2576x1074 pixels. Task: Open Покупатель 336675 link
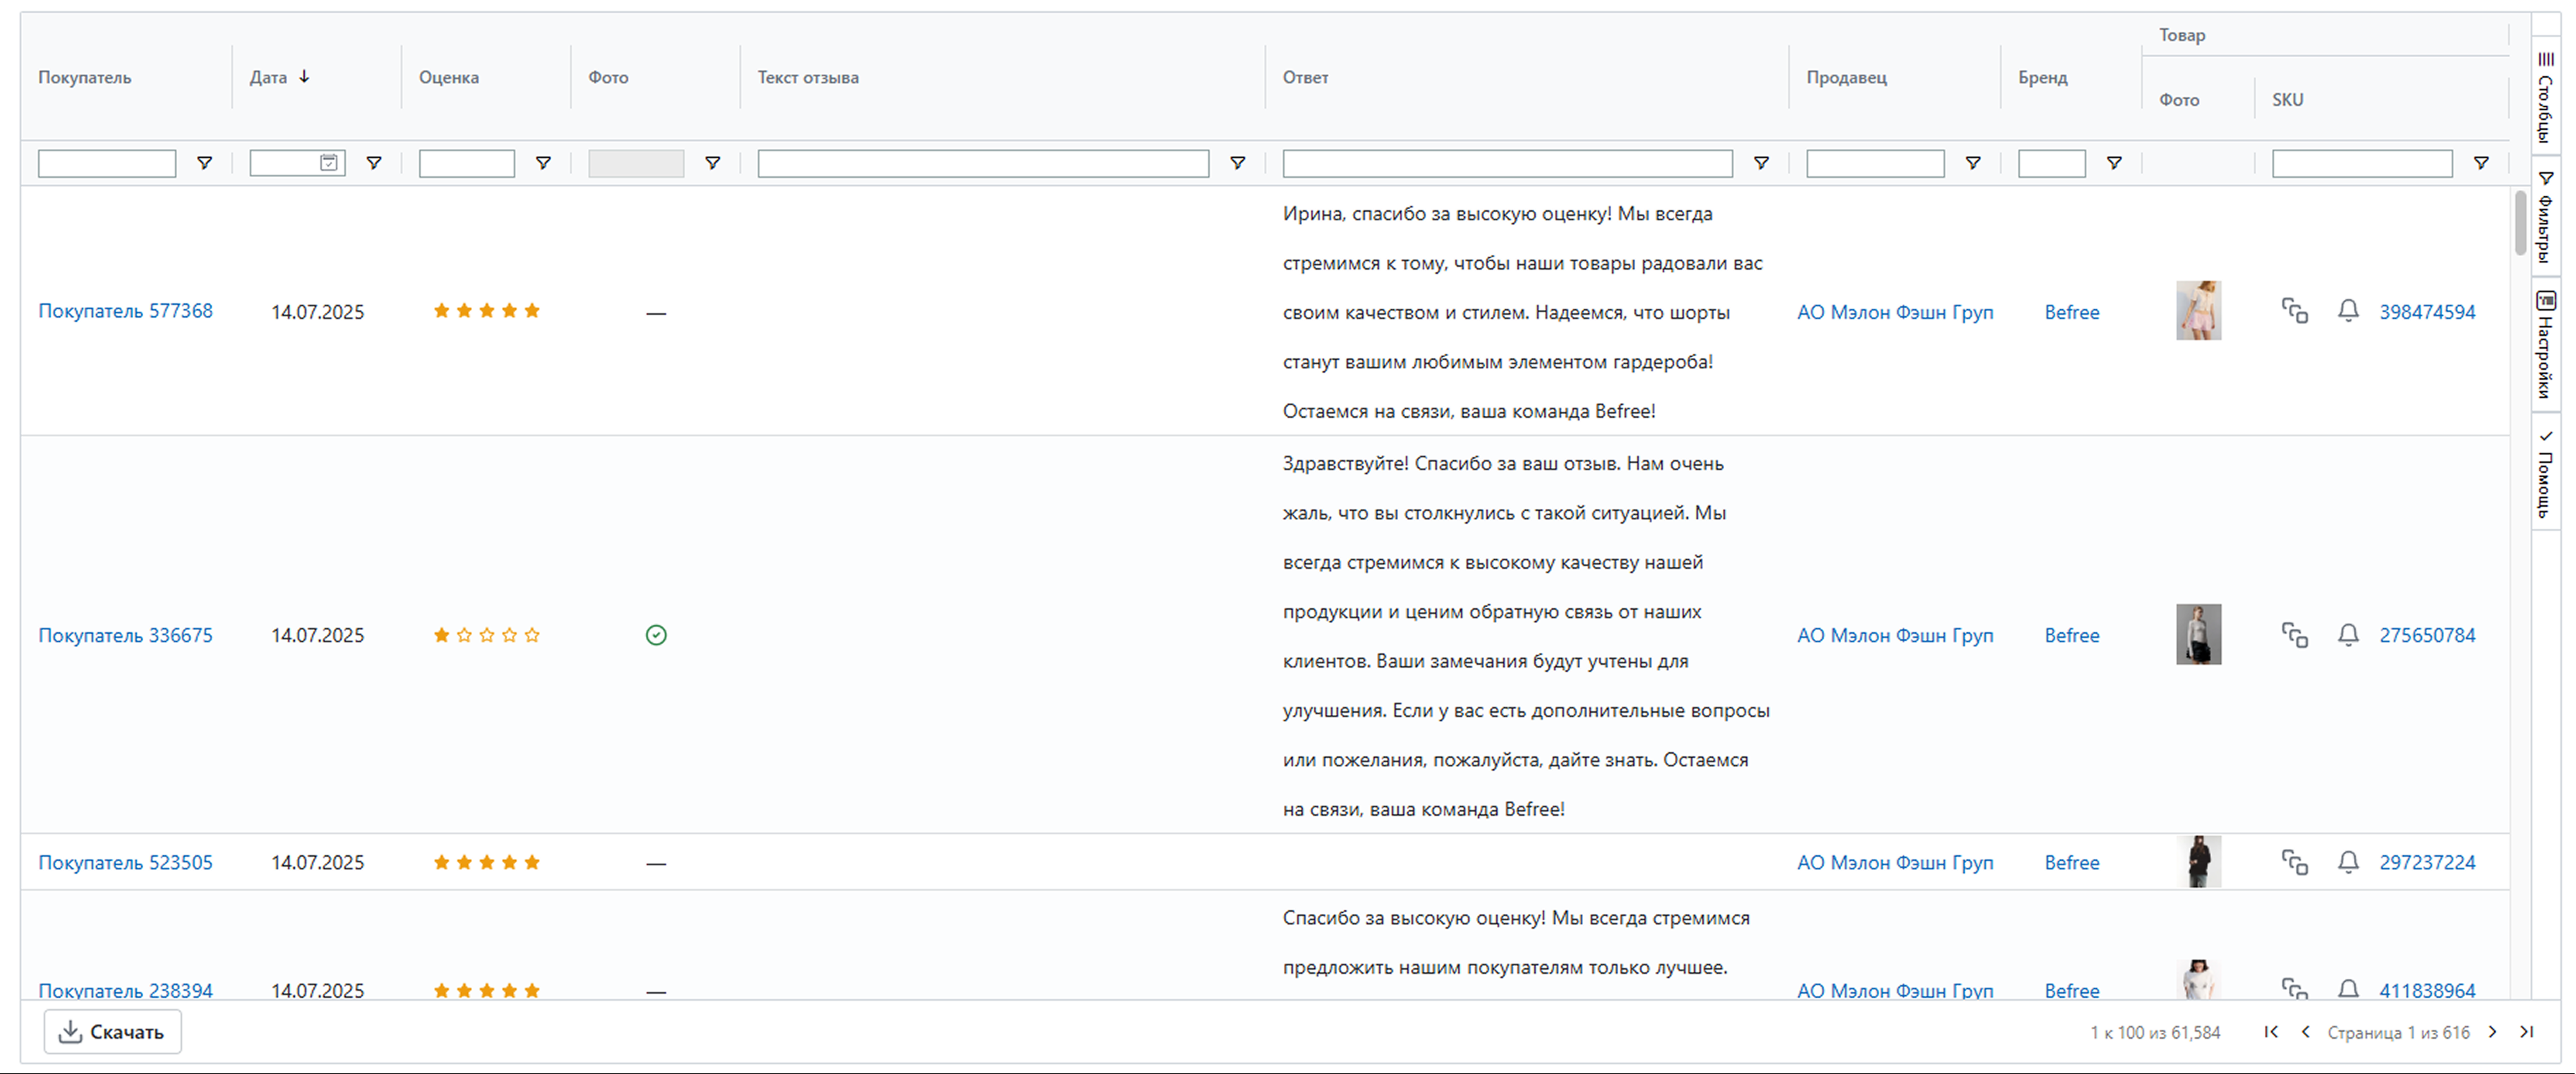click(x=125, y=635)
